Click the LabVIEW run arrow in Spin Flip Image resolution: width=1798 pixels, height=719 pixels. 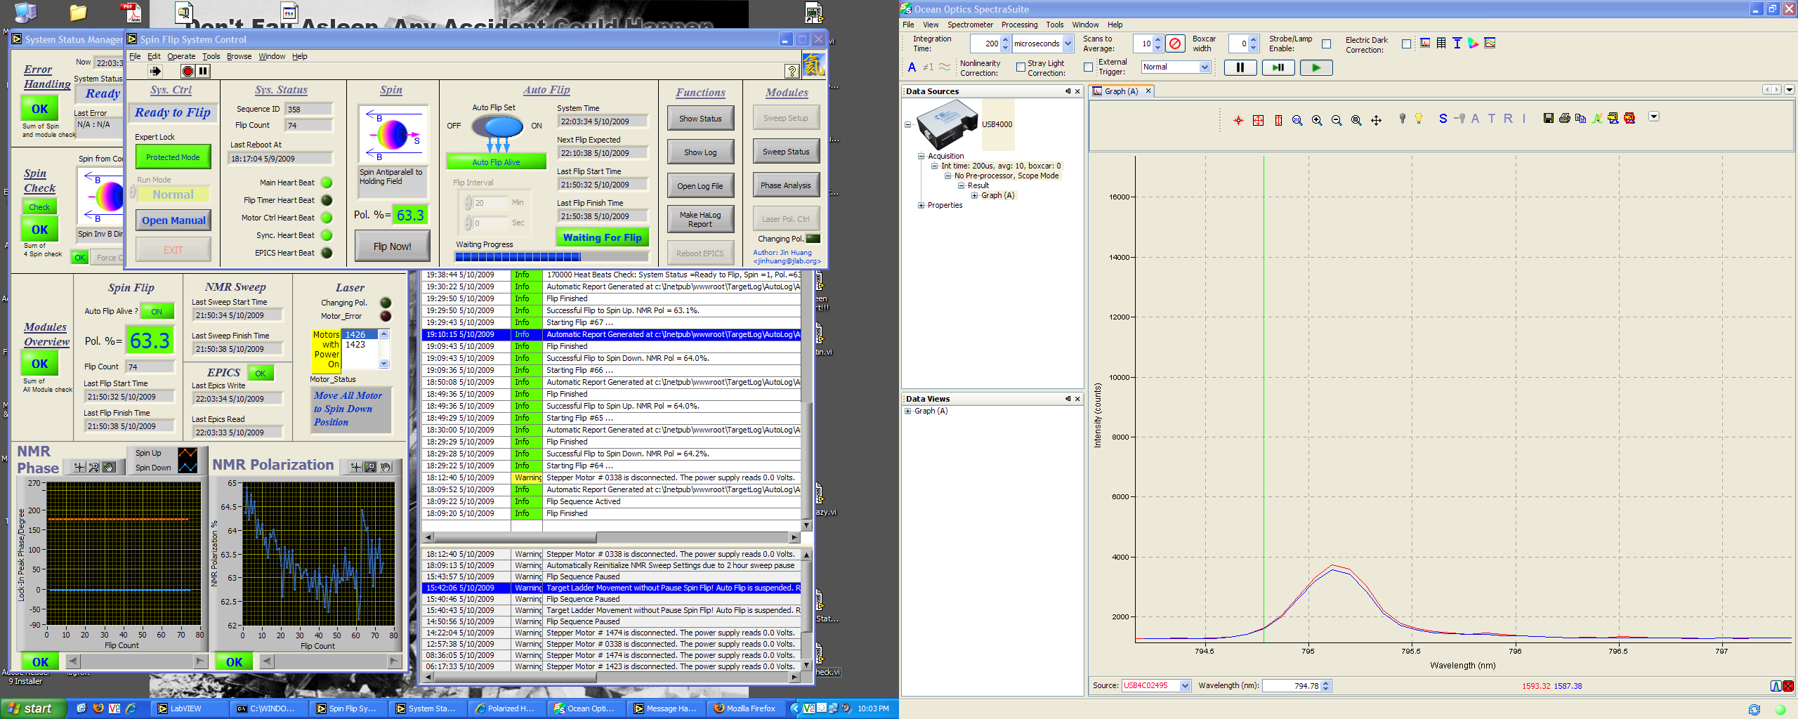(155, 71)
